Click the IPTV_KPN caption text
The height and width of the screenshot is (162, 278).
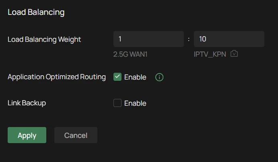point(210,53)
